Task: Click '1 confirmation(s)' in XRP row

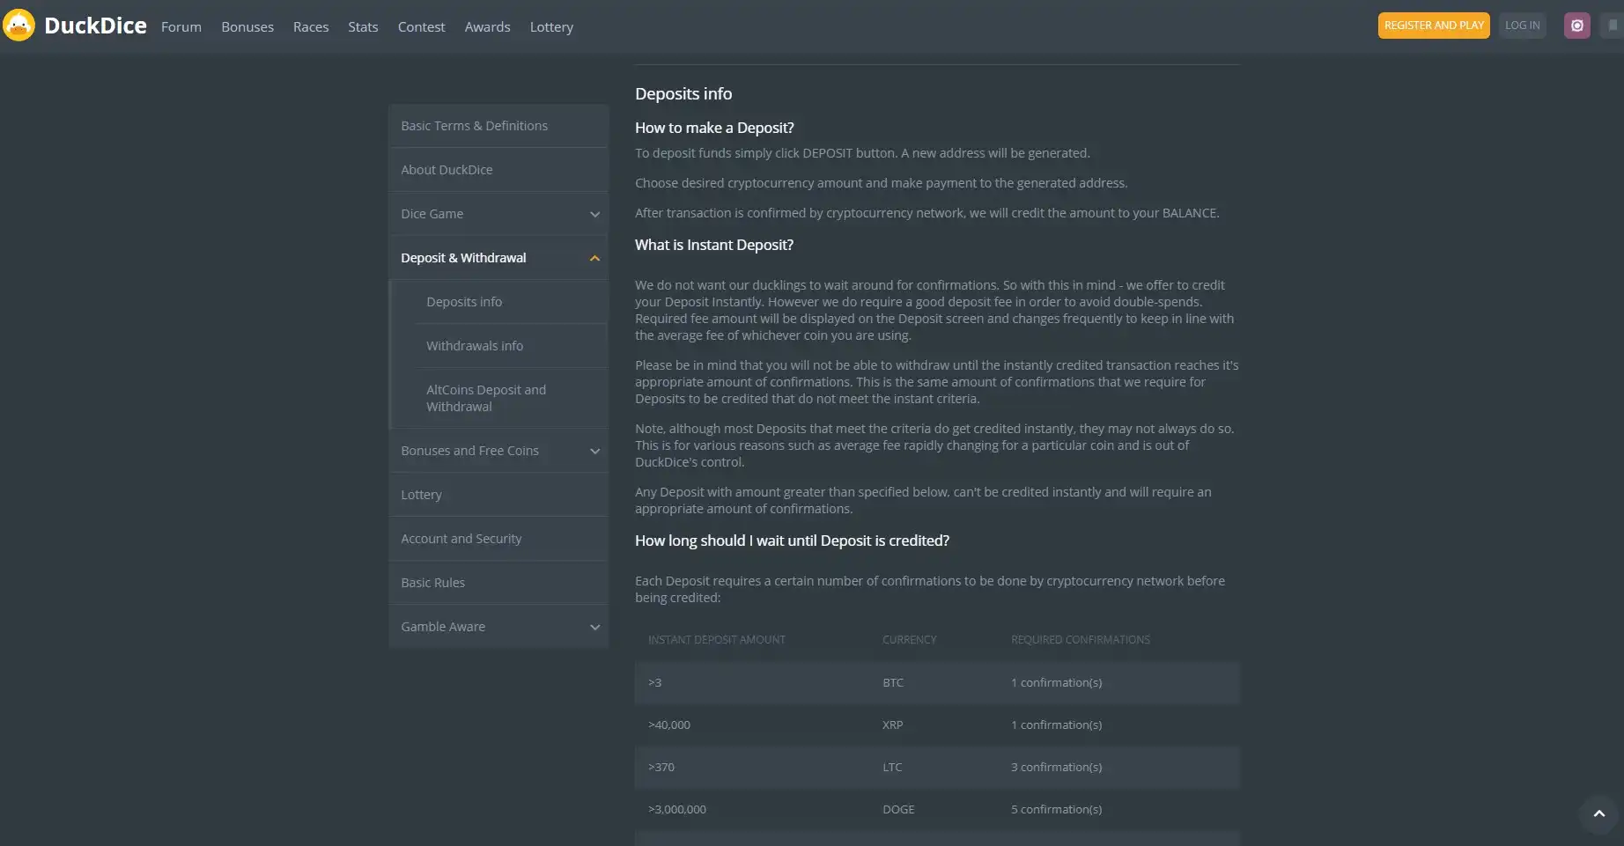Action: pyautogui.click(x=1056, y=725)
